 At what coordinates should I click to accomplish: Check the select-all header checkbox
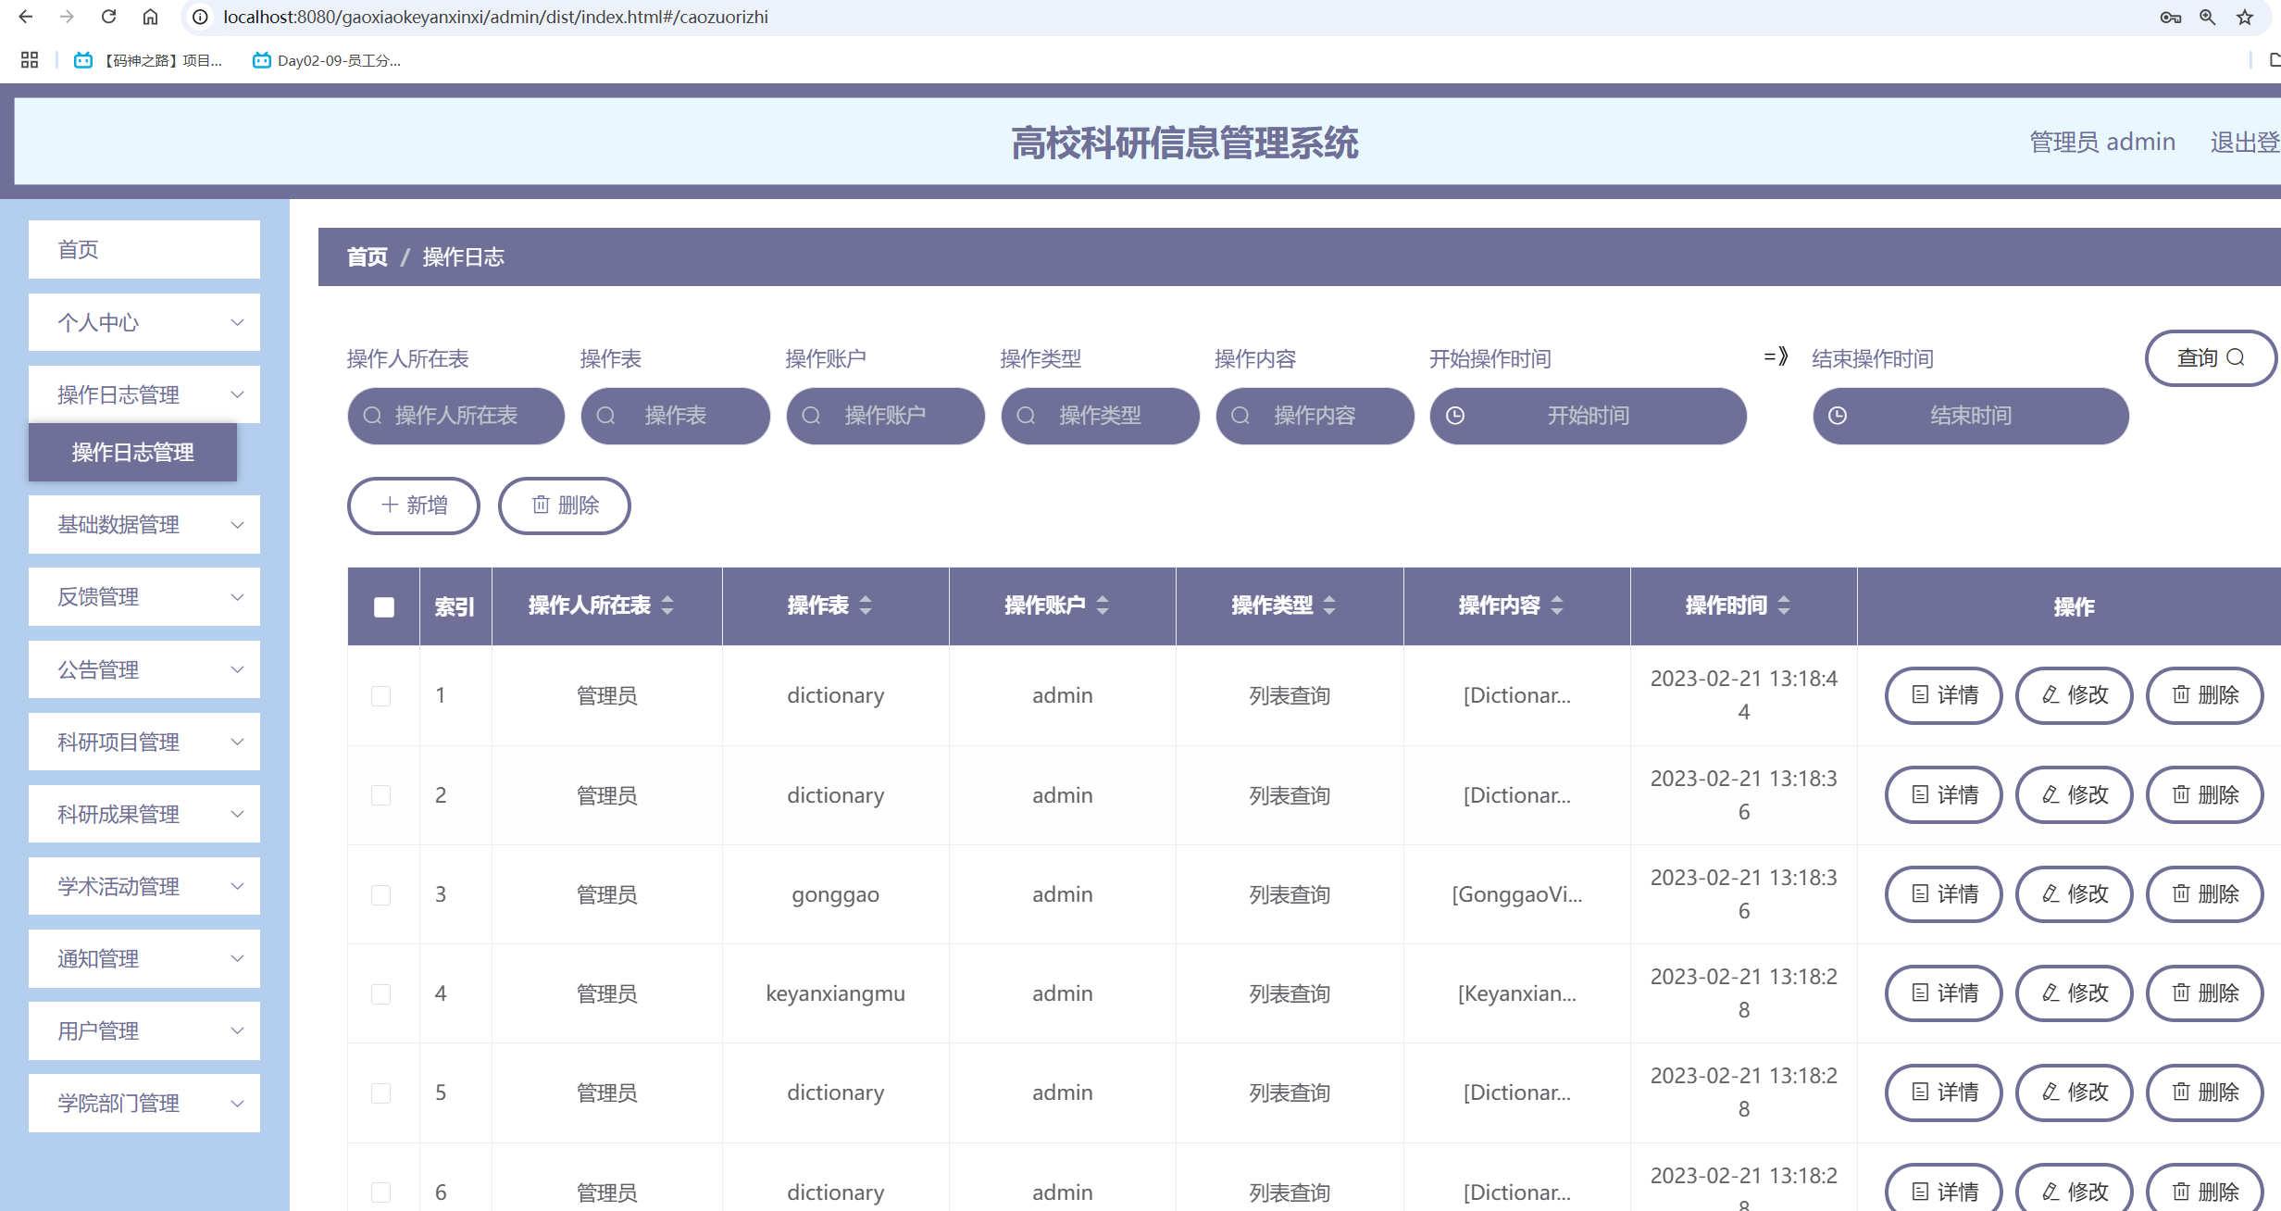[x=384, y=606]
